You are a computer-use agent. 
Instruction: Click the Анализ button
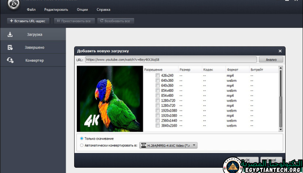[x=271, y=60]
